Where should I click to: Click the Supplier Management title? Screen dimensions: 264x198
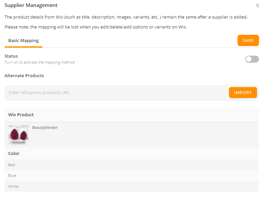click(31, 5)
